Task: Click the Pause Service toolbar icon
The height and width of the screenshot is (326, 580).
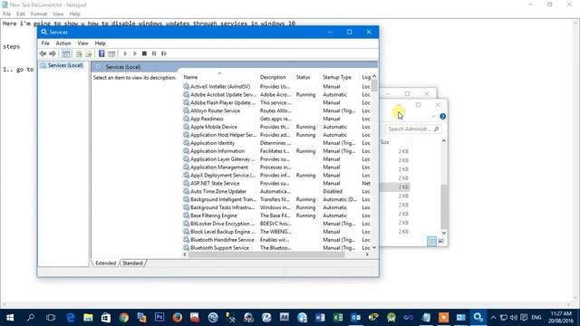Action: click(154, 53)
